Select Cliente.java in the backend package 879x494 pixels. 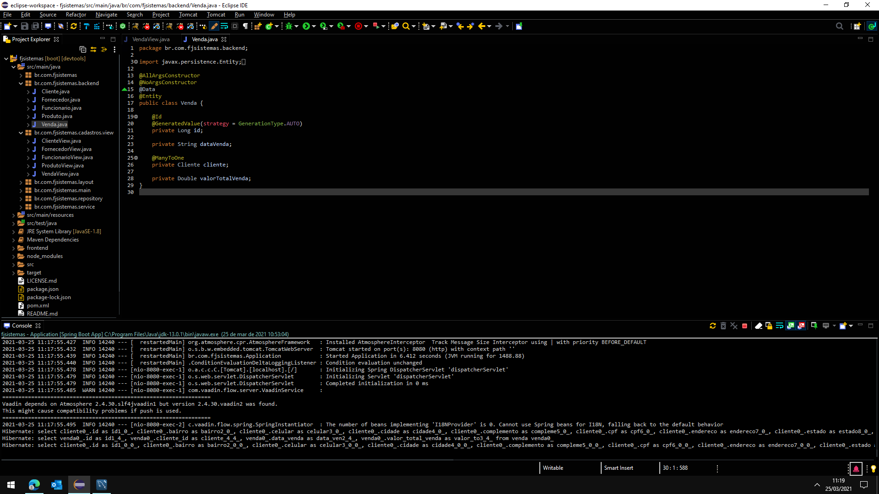pos(55,91)
